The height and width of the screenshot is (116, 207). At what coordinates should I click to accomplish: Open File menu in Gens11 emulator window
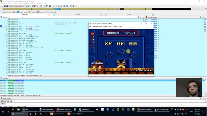[x=90, y=26]
